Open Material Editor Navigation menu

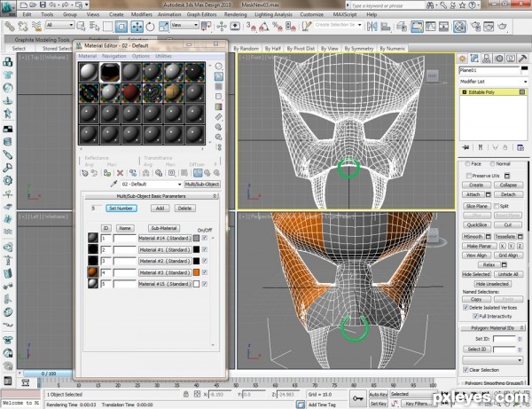click(114, 56)
